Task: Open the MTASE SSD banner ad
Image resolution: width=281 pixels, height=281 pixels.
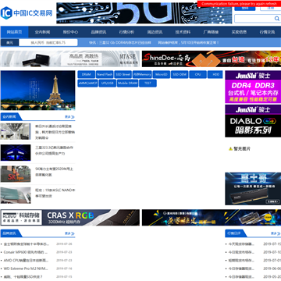Action: click(70, 59)
